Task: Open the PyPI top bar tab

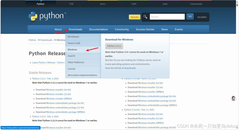Action: pyautogui.click(x=134, y=4)
